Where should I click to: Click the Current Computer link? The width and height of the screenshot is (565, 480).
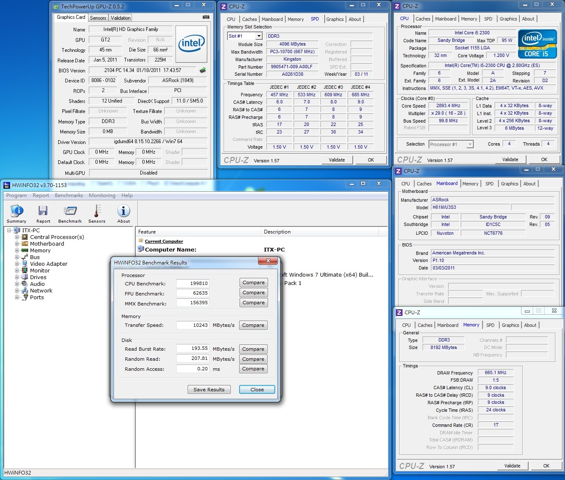(x=164, y=241)
